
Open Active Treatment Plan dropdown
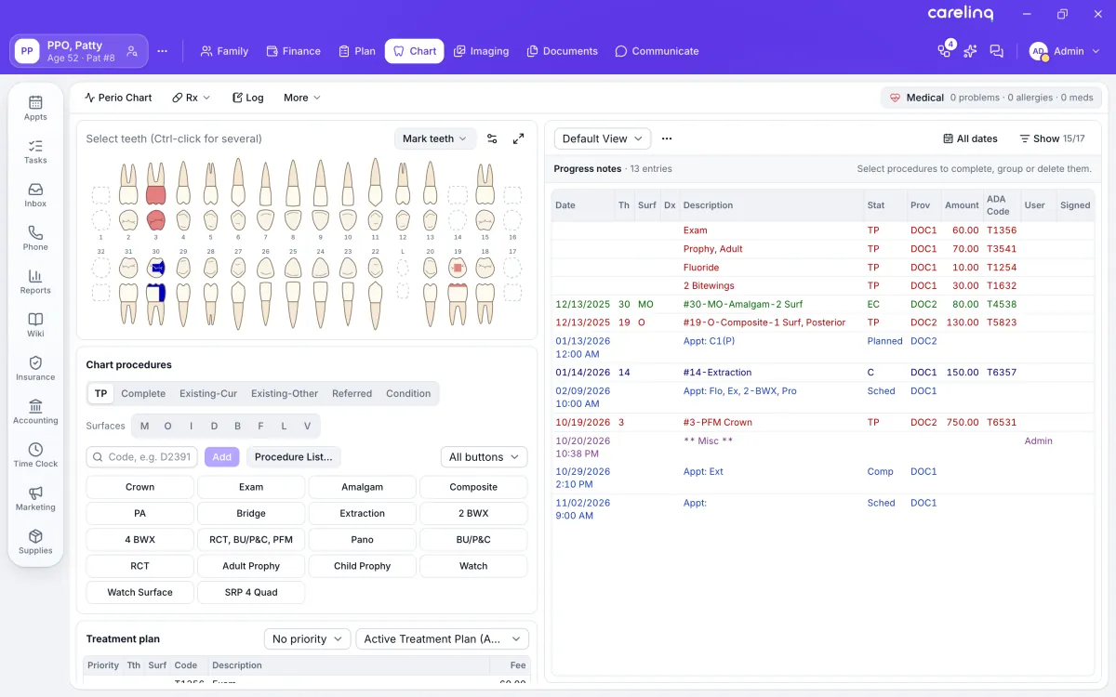click(x=442, y=639)
